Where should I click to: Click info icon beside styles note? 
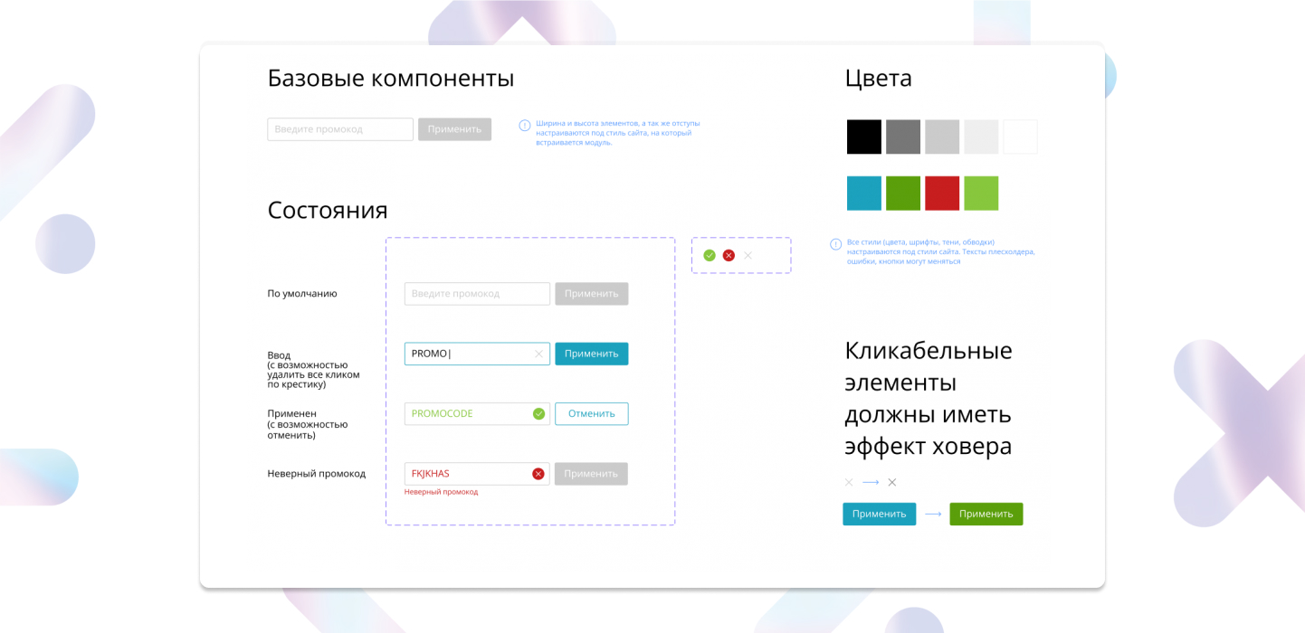click(x=836, y=244)
